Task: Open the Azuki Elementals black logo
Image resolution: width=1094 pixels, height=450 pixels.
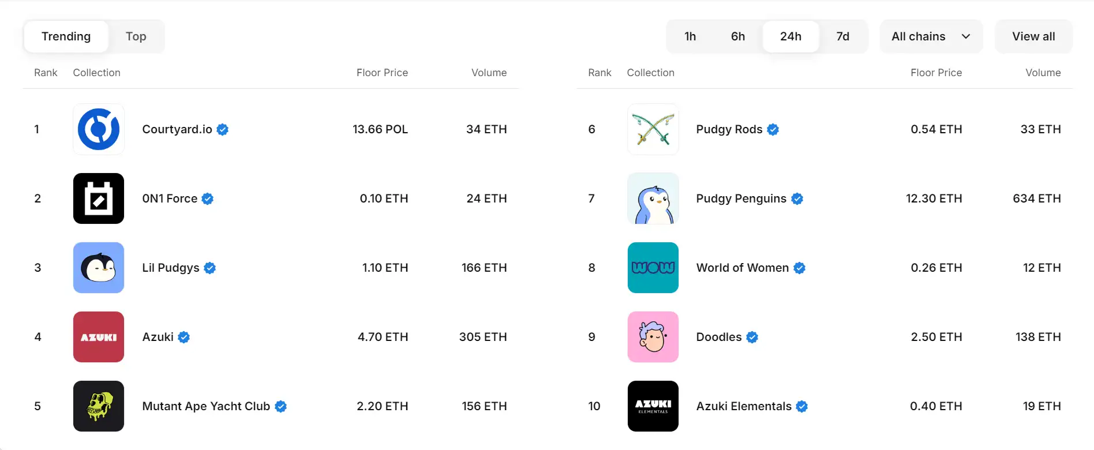Action: pos(653,406)
